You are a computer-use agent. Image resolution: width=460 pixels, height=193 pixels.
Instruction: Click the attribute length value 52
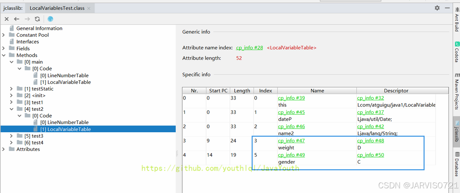point(239,58)
